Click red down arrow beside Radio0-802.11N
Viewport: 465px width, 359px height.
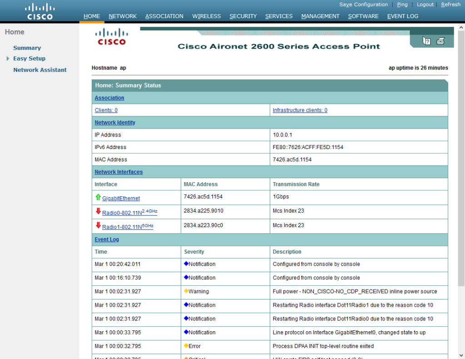[98, 211]
